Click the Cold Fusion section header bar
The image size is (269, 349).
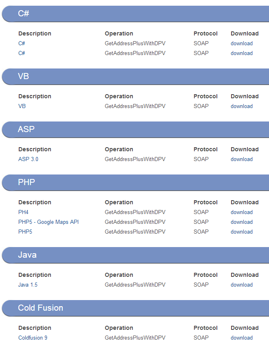coord(135,308)
